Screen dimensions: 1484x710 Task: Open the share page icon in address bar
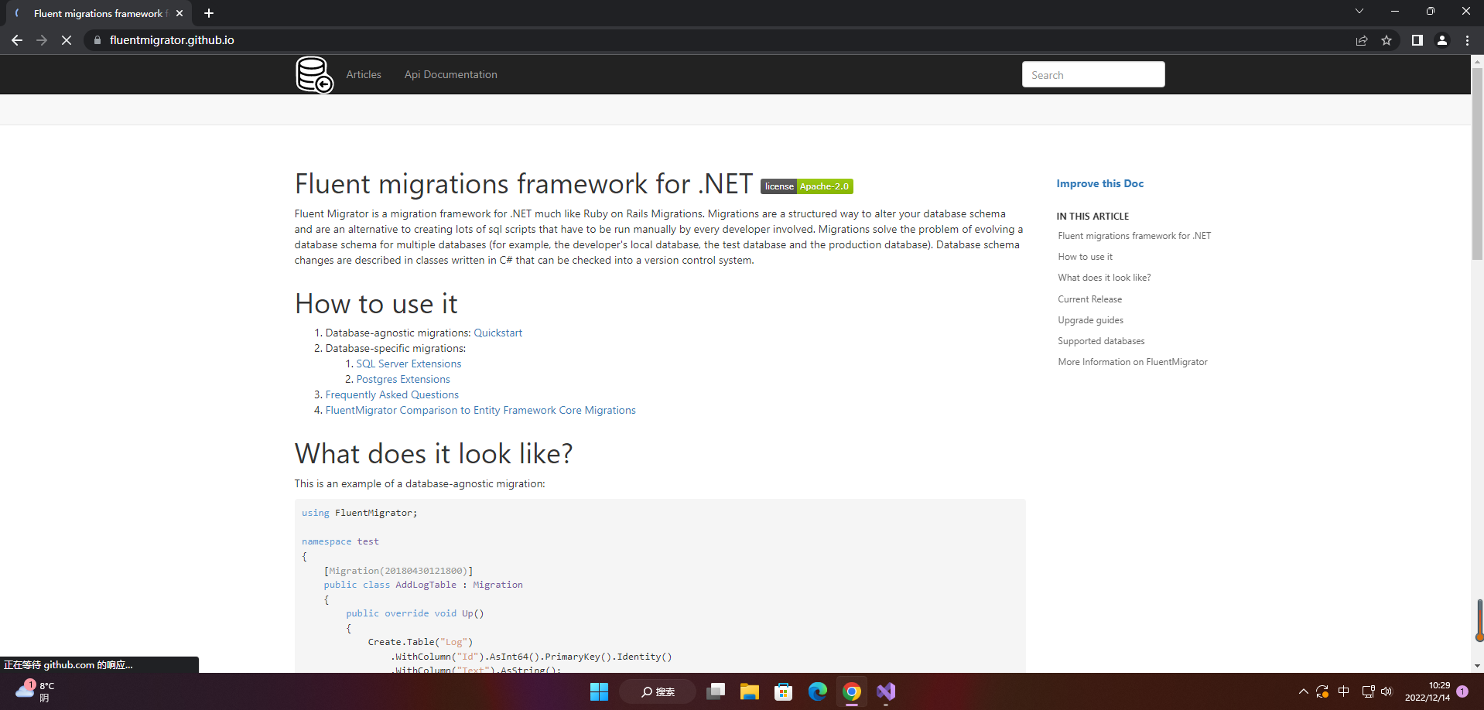[1362, 40]
